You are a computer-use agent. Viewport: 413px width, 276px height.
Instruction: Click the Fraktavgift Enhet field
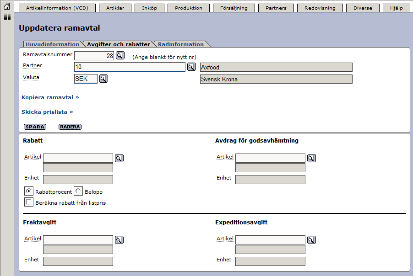tap(78, 261)
